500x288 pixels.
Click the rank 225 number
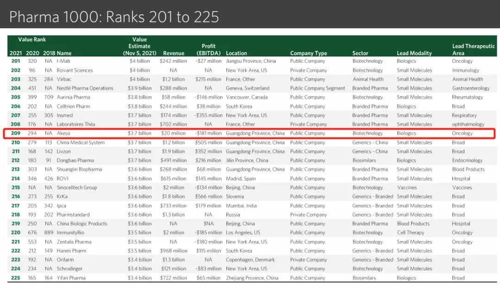[16, 278]
